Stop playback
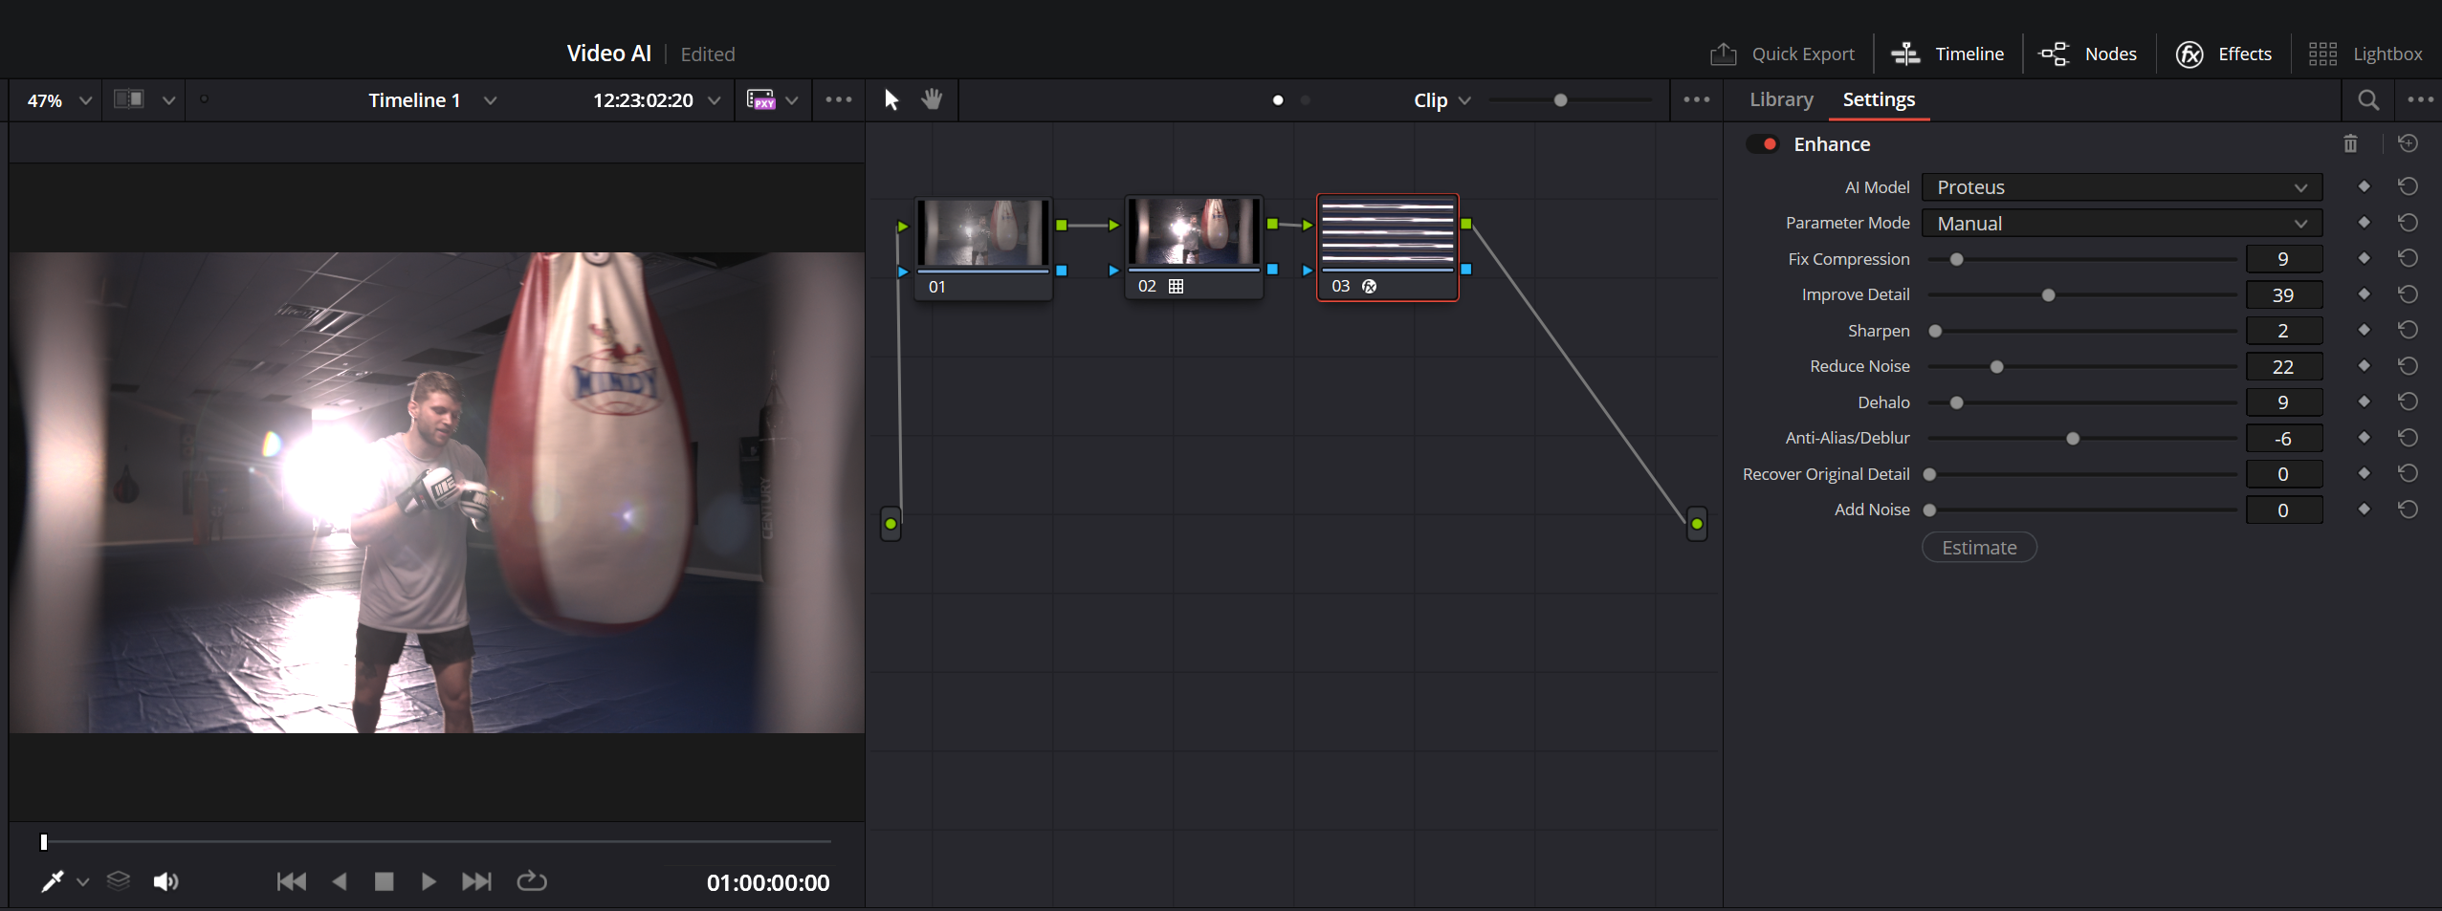 [x=384, y=881]
